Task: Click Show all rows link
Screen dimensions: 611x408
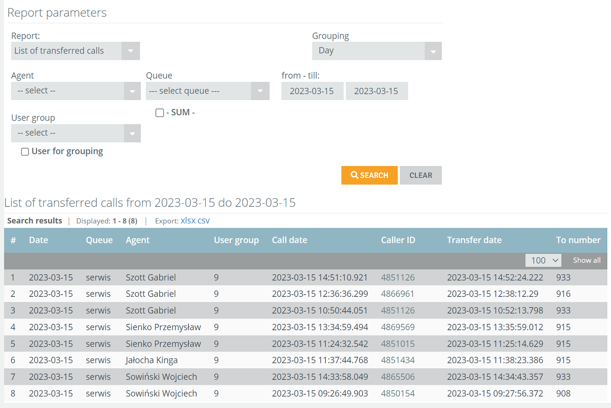Action: (x=587, y=260)
